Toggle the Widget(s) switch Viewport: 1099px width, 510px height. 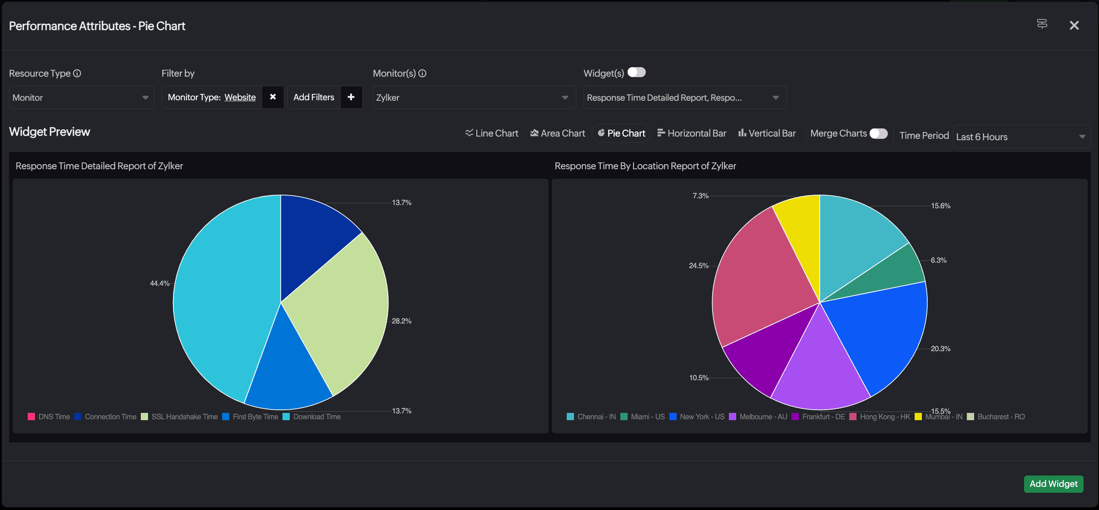click(x=637, y=73)
